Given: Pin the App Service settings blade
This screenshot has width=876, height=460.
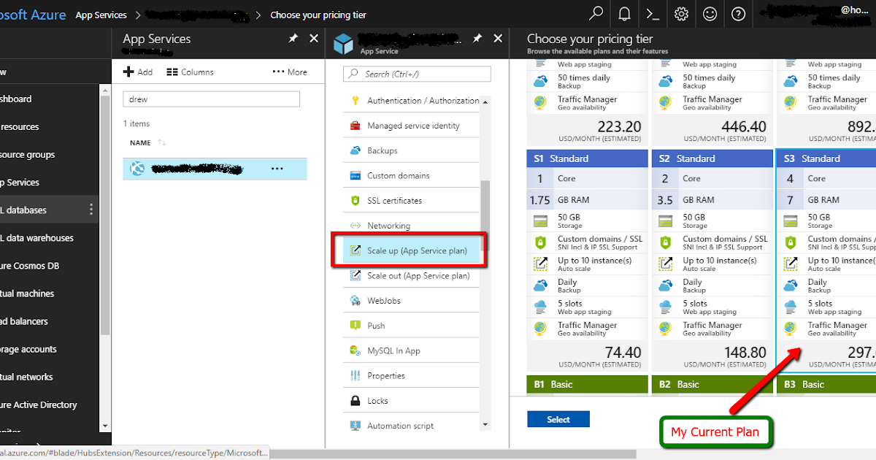Looking at the screenshot, I should [x=477, y=38].
